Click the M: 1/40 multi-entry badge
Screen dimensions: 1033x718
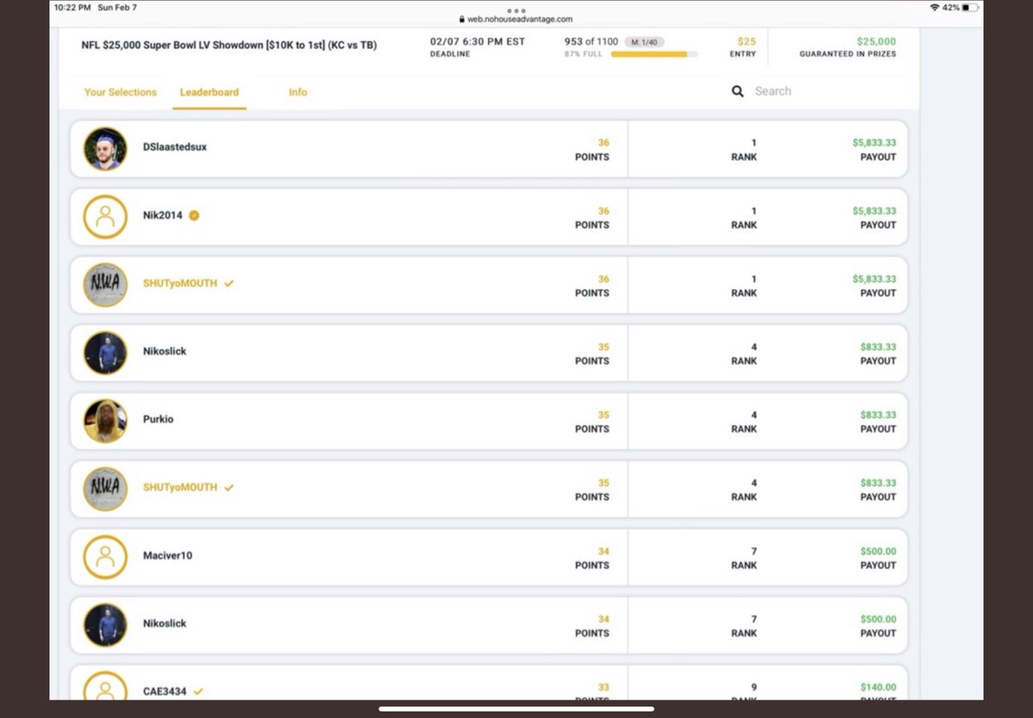(x=645, y=42)
